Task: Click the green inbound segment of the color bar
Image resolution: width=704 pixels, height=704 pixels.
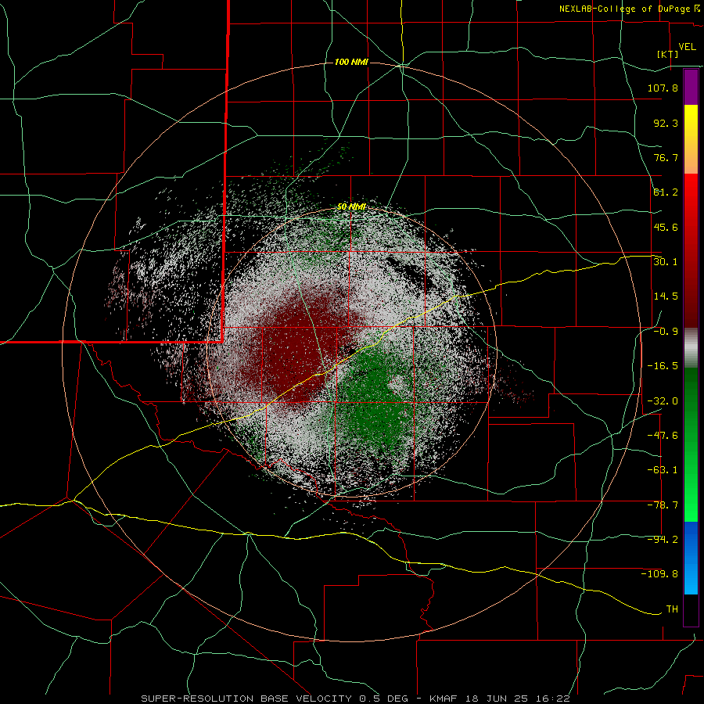Action: coord(691,444)
